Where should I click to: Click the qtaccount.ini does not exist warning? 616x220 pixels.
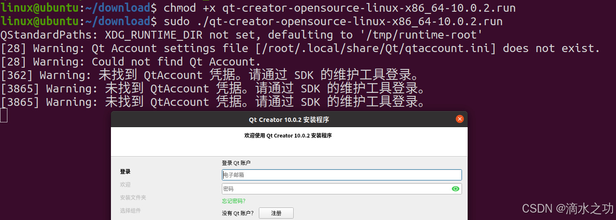pyautogui.click(x=300, y=48)
